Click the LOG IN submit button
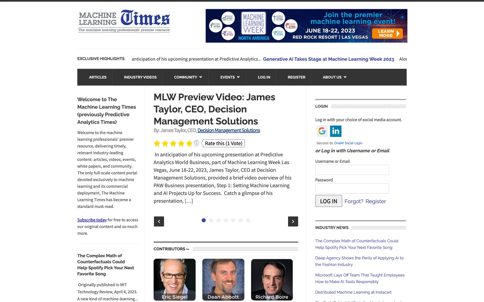The image size is (484, 302). coord(328,201)
